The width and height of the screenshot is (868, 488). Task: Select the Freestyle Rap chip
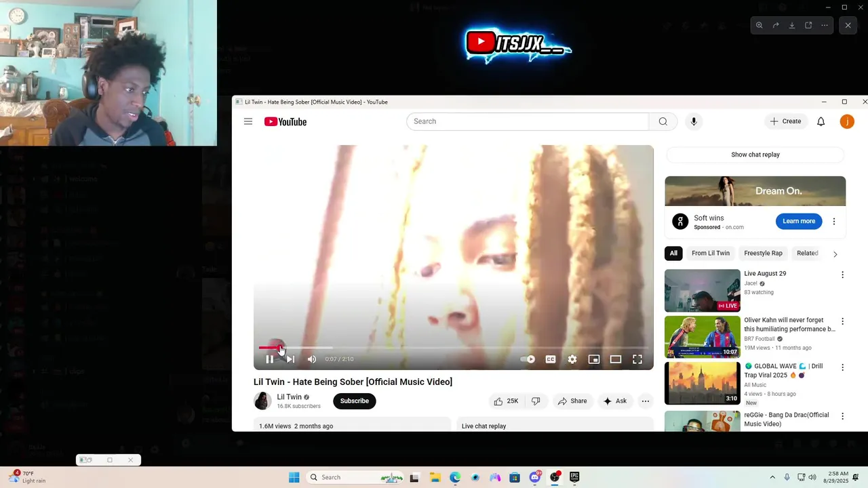763,253
